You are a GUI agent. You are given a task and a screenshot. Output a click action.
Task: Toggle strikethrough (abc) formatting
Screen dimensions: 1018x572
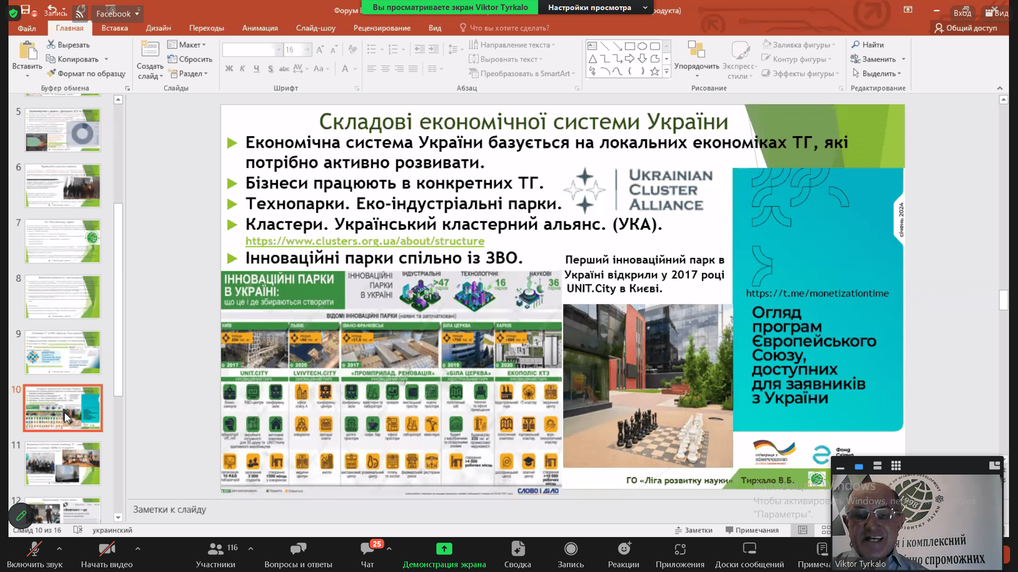tap(284, 68)
